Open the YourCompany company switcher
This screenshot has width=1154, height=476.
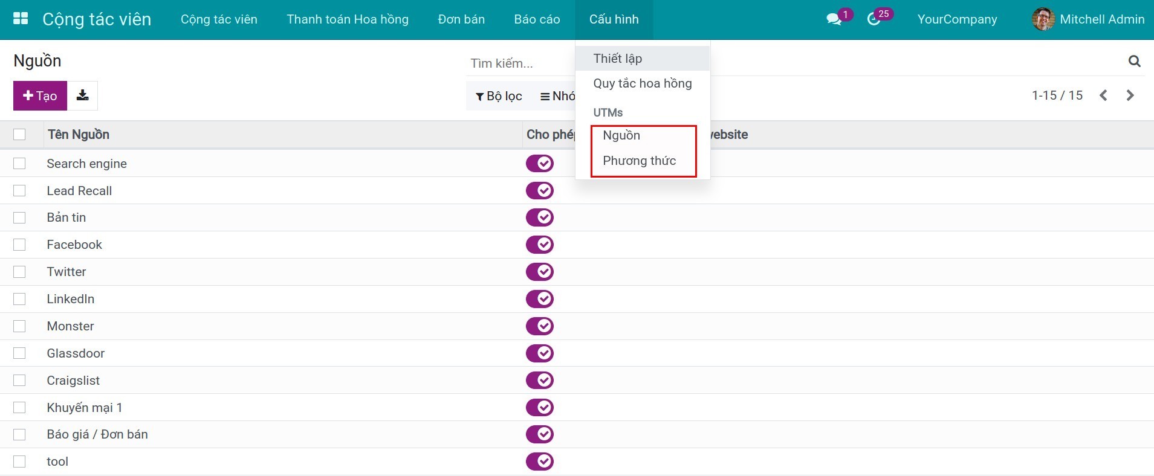[x=957, y=19]
